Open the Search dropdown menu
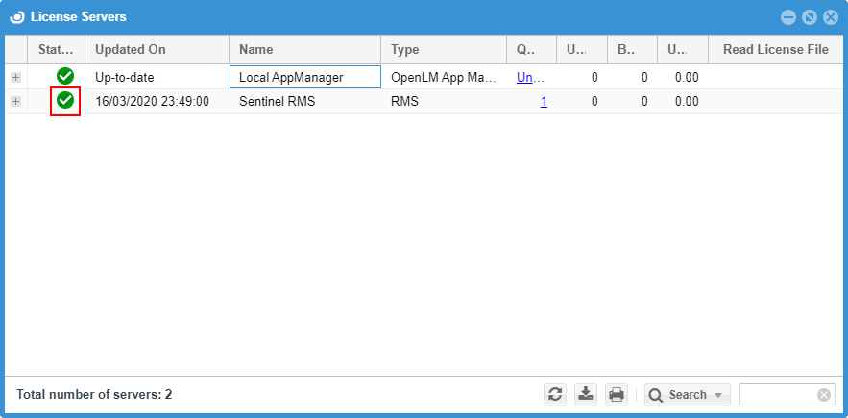 (x=687, y=395)
